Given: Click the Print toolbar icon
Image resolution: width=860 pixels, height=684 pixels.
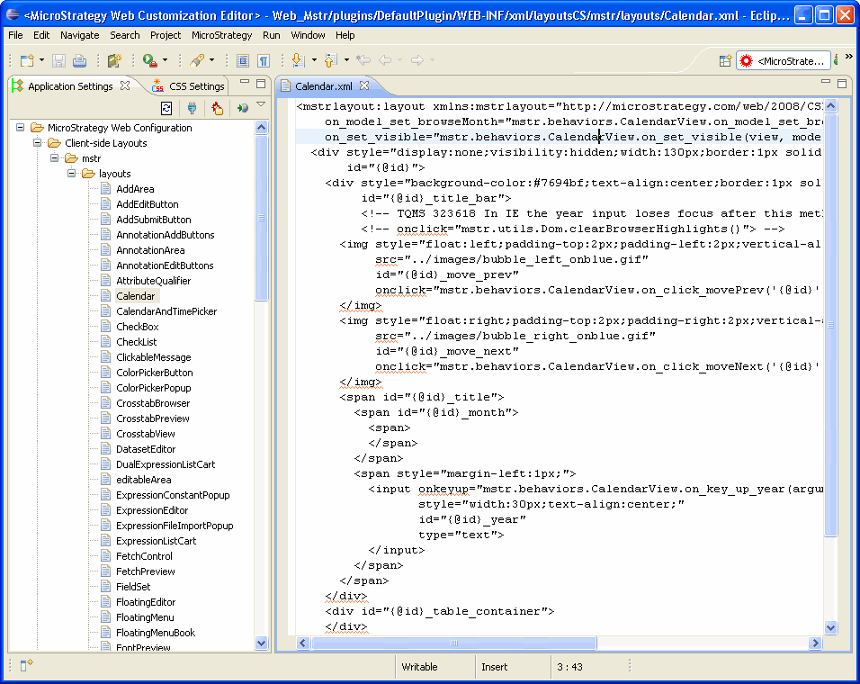Looking at the screenshot, I should [79, 60].
